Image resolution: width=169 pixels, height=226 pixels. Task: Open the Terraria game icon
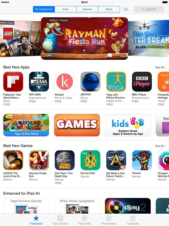pyautogui.click(x=142, y=160)
